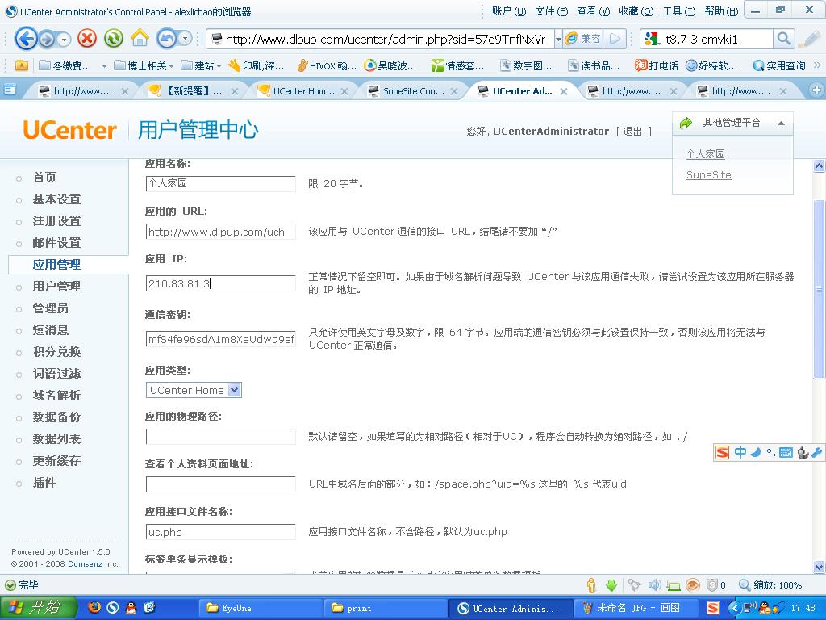Image resolution: width=826 pixels, height=620 pixels.
Task: Open 插件 in sidebar
Action: pyautogui.click(x=44, y=483)
